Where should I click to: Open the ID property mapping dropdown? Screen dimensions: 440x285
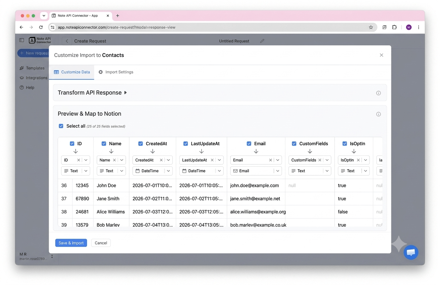86,160
